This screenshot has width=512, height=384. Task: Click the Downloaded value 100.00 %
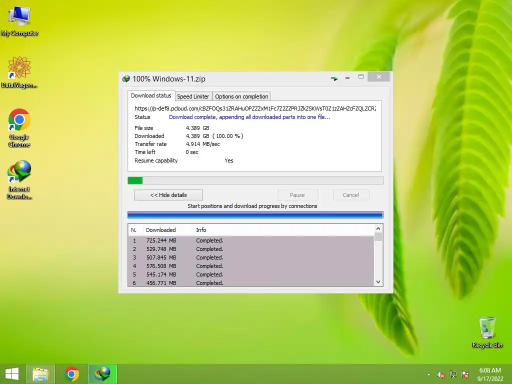[228, 136]
